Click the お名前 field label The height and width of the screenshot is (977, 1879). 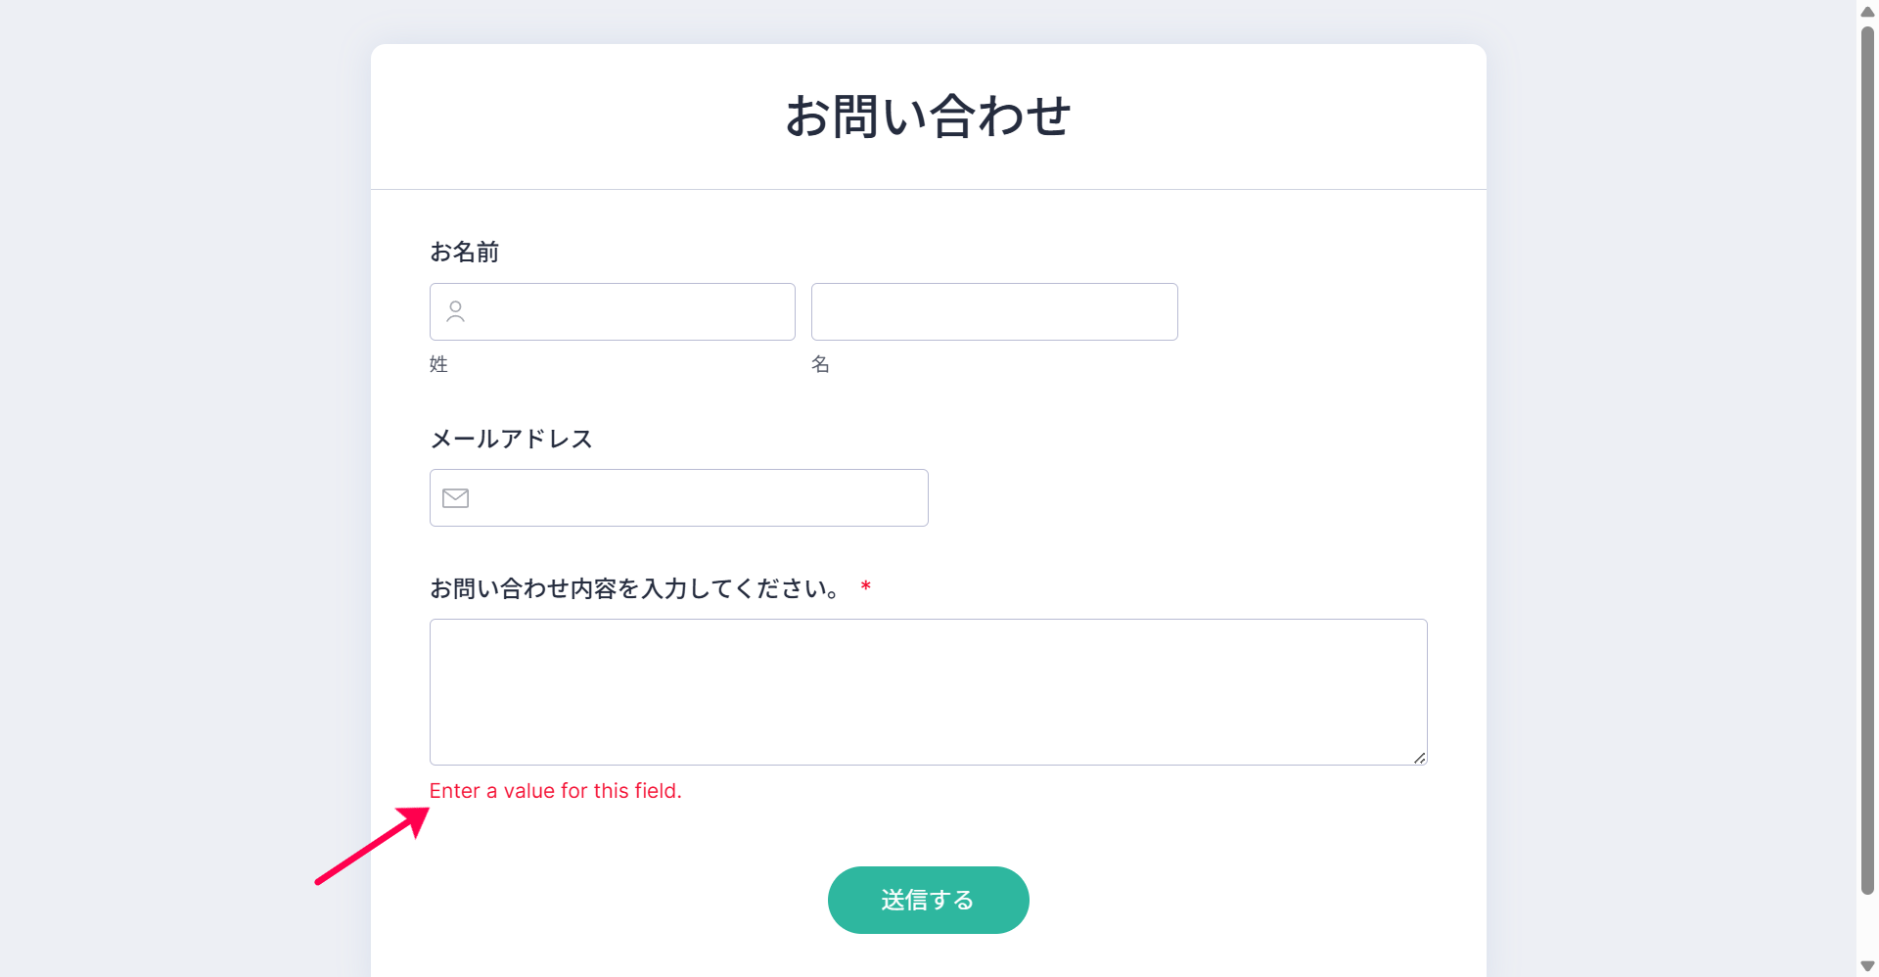pos(465,253)
